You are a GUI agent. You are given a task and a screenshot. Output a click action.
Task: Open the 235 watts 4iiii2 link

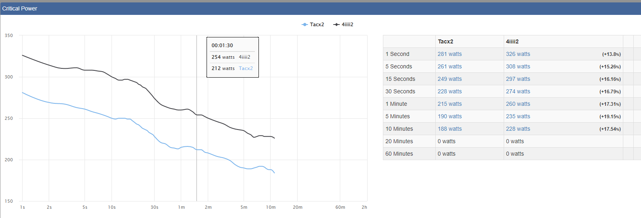pos(518,116)
